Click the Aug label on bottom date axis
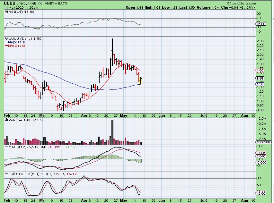 pyautogui.click(x=244, y=200)
